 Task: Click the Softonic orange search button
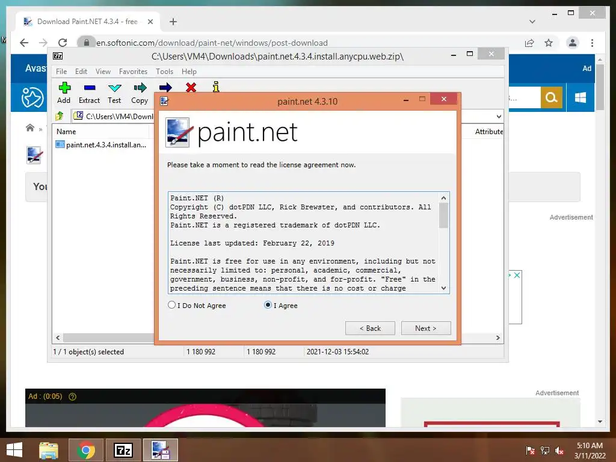point(551,97)
